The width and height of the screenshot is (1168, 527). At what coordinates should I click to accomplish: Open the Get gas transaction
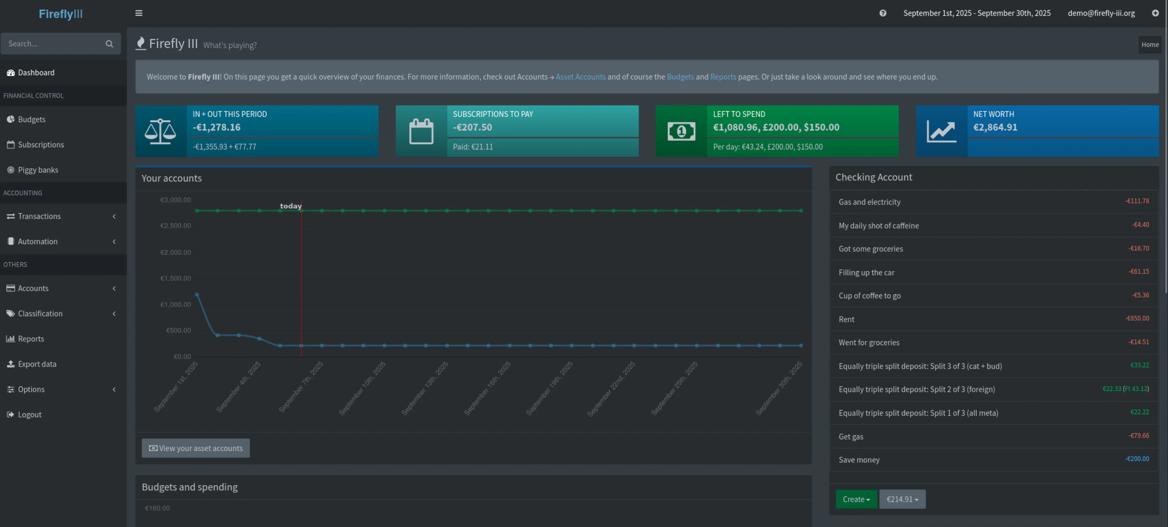coord(851,437)
